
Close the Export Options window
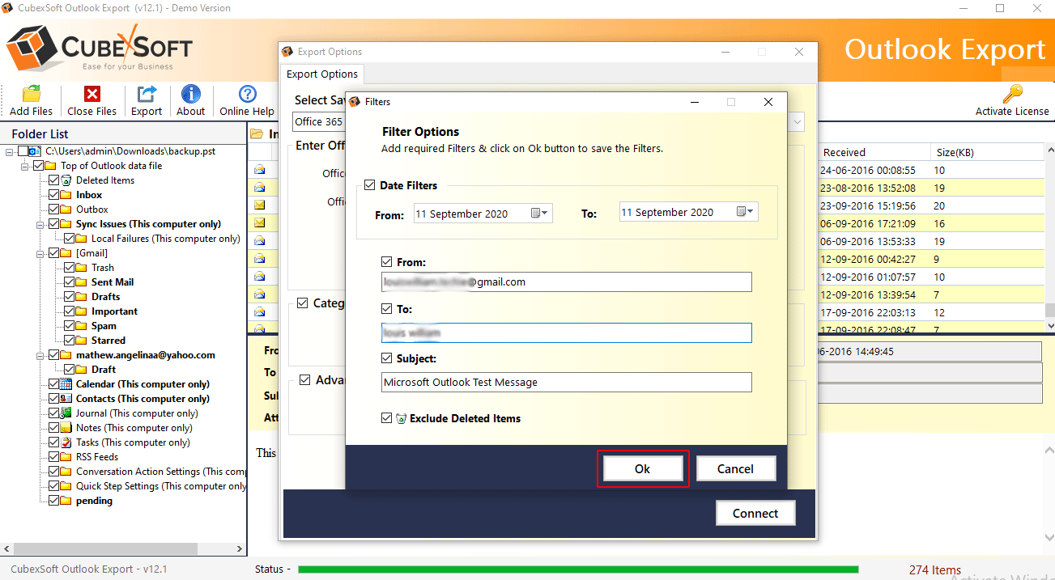pyautogui.click(x=799, y=52)
